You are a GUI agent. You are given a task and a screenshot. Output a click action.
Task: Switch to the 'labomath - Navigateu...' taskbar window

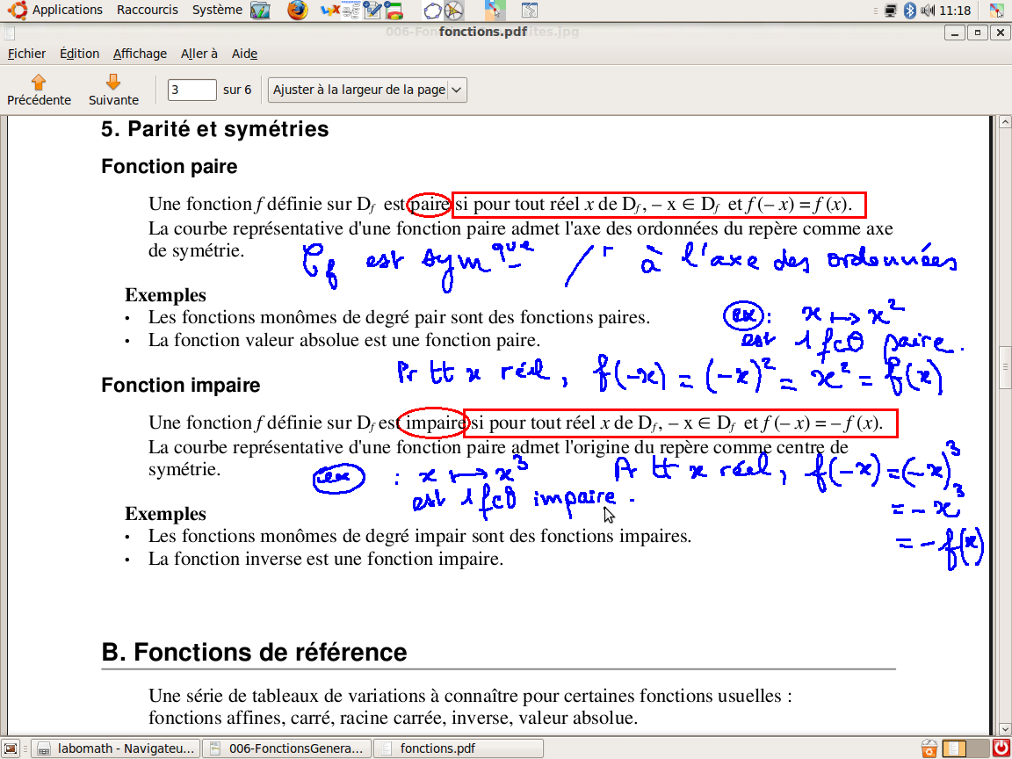[116, 748]
